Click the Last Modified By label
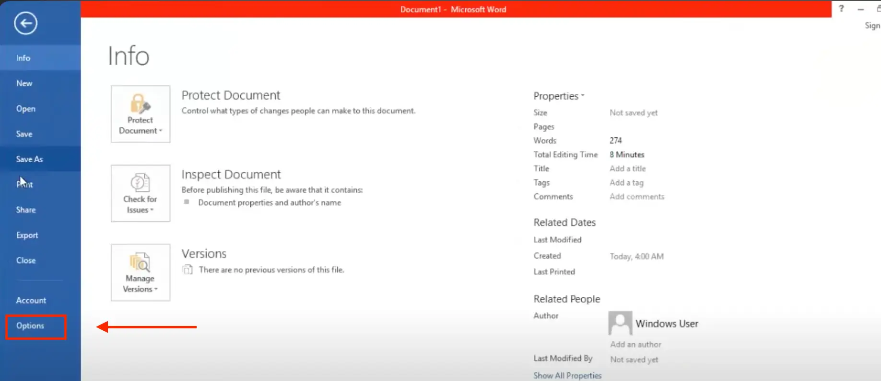The width and height of the screenshot is (881, 381). 563,359
